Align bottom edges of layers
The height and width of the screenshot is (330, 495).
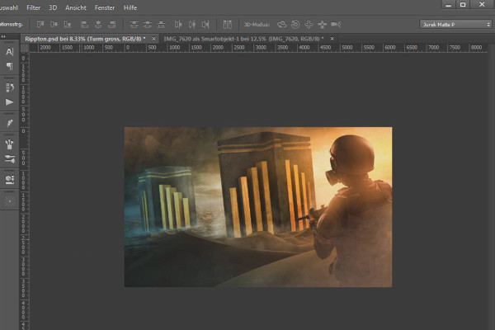[68, 24]
